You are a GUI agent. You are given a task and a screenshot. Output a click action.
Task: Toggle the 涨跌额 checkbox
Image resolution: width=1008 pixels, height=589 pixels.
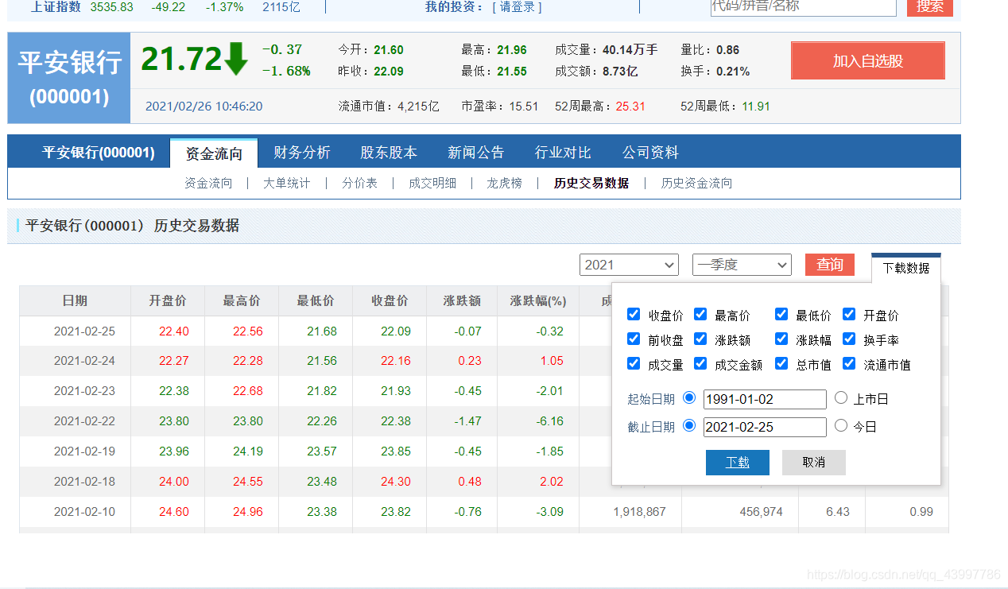coord(700,339)
